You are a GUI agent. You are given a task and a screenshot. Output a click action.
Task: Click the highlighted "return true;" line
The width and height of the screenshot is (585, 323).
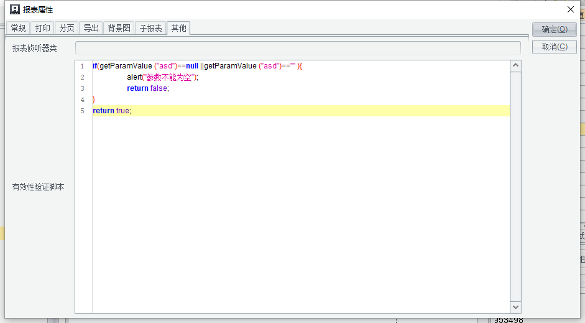tap(112, 111)
